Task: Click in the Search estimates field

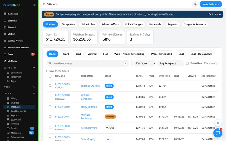Action: (88, 63)
